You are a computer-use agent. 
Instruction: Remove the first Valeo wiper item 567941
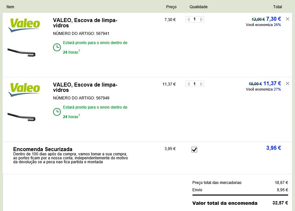[x=287, y=19]
